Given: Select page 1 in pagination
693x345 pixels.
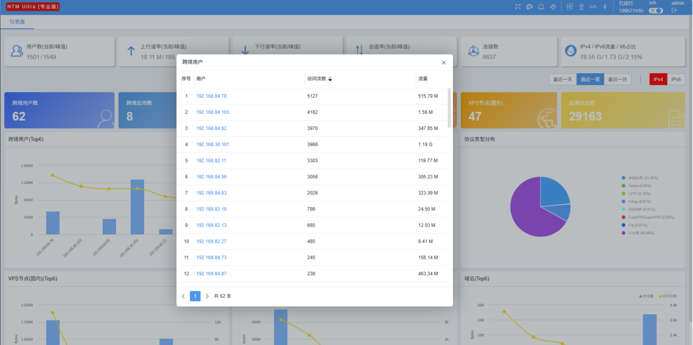Looking at the screenshot, I should coord(195,296).
